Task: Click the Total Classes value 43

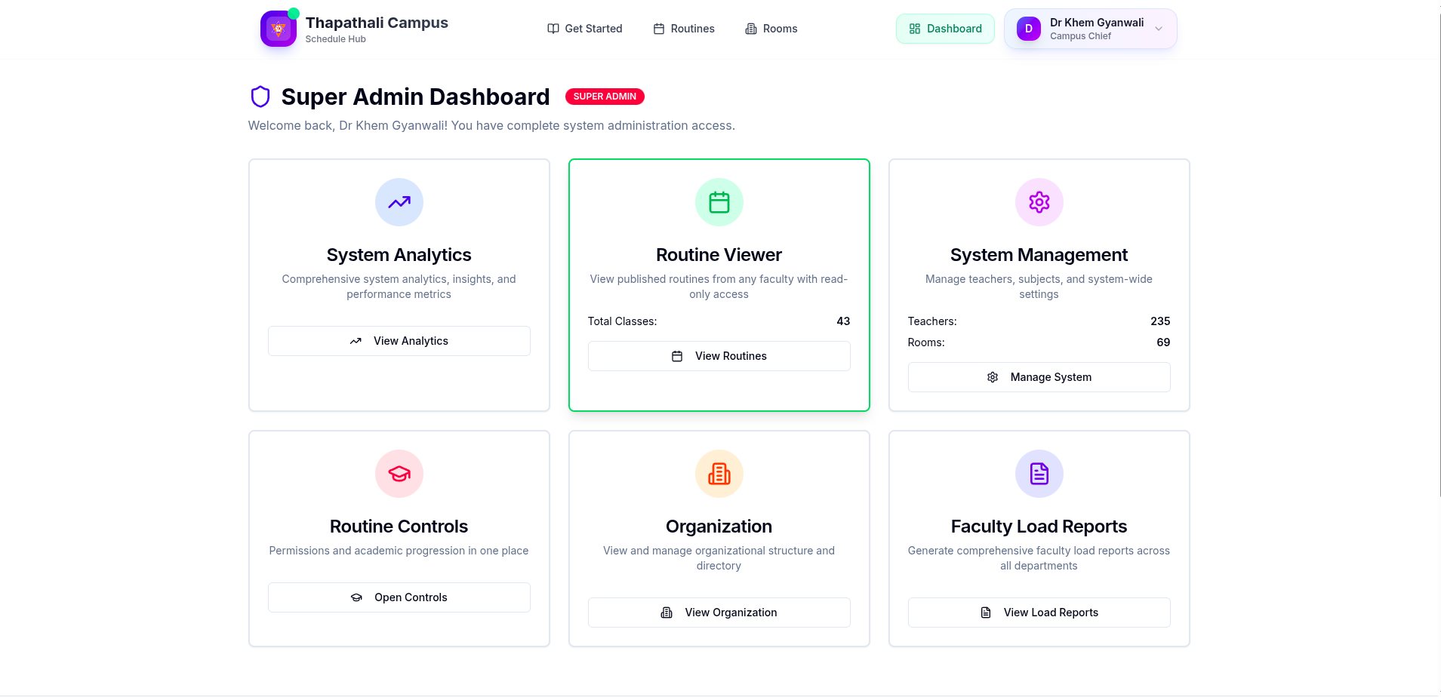Action: pyautogui.click(x=843, y=321)
